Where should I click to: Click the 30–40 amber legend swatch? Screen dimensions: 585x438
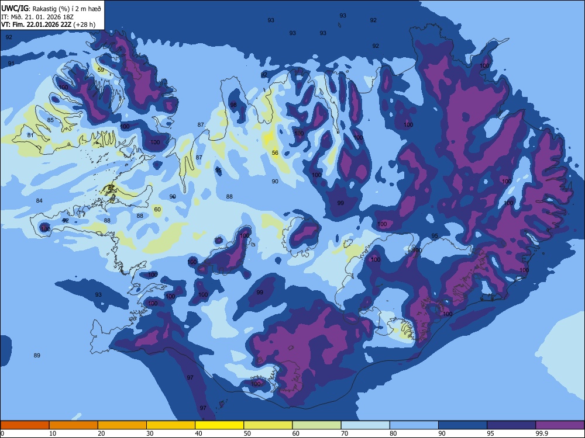click(x=171, y=425)
